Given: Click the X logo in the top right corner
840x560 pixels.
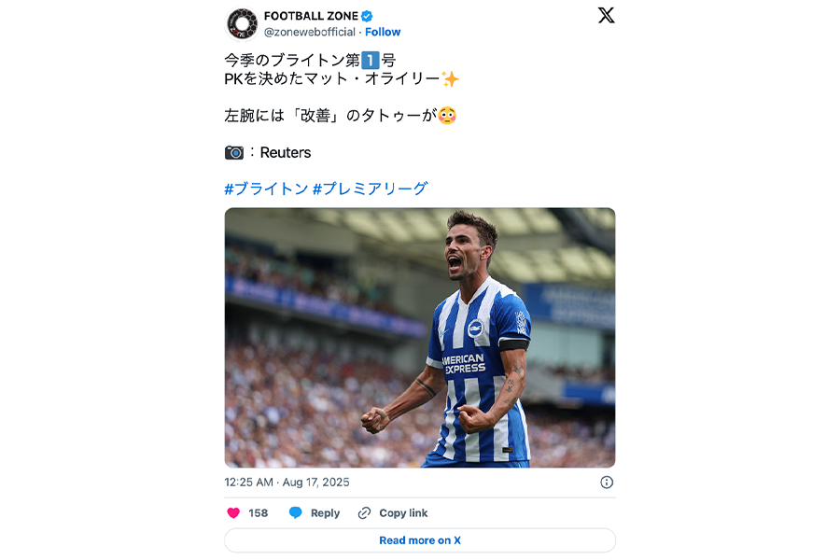Looking at the screenshot, I should 606,15.
